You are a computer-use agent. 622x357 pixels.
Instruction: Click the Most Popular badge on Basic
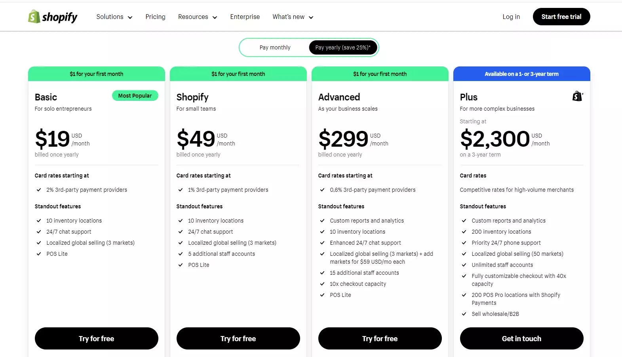click(135, 96)
